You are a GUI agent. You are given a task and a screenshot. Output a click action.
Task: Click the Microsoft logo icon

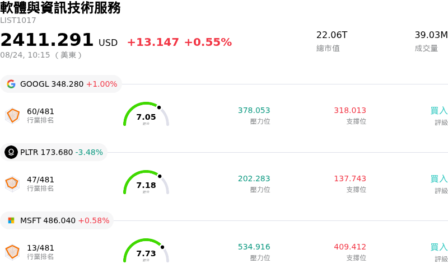coord(11,220)
